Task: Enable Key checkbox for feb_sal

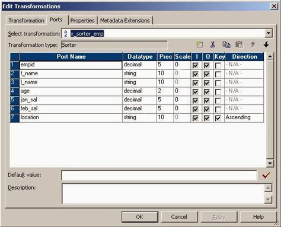Action: [218, 109]
